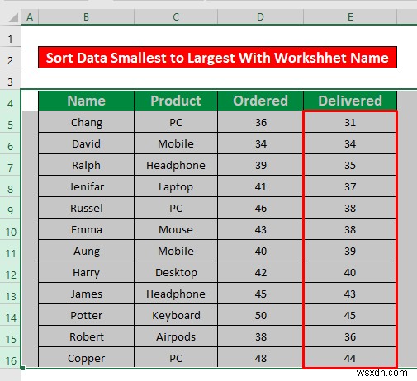
Task: Click the Delivered header cell
Action: tap(350, 101)
